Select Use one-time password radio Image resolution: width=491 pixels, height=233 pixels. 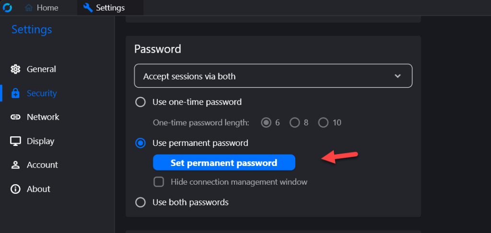pos(140,102)
